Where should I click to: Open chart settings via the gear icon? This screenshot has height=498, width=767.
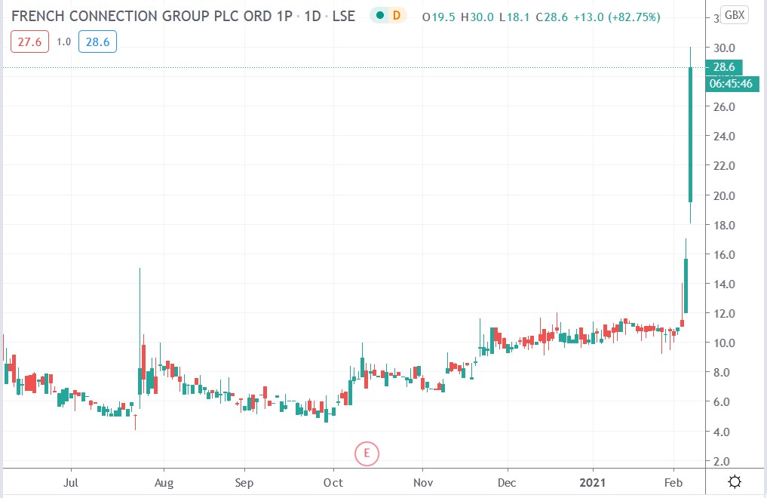(x=735, y=483)
